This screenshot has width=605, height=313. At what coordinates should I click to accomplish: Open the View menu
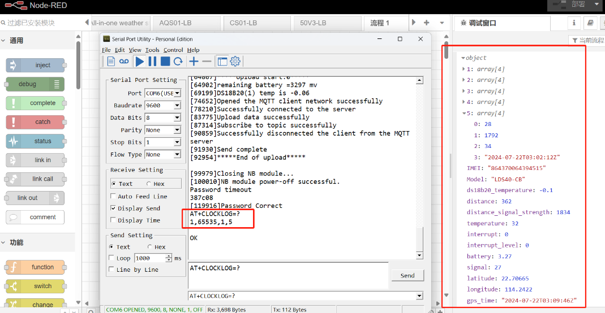(x=135, y=50)
